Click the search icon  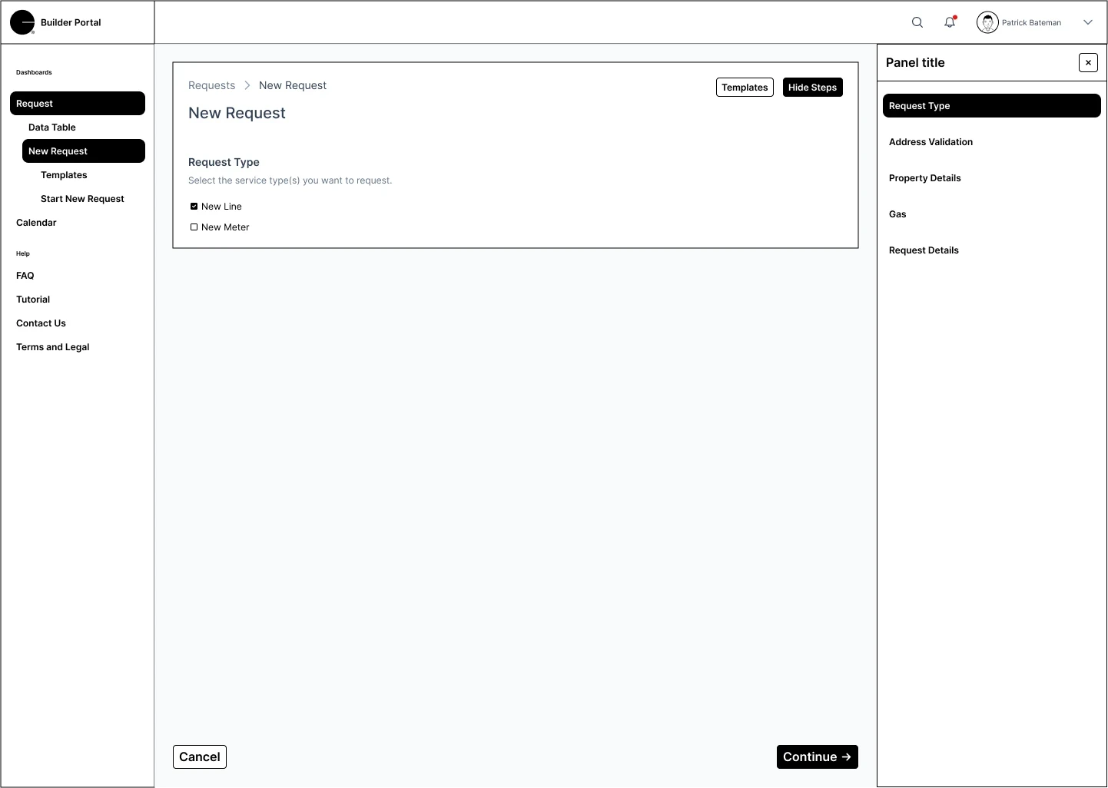pos(917,22)
